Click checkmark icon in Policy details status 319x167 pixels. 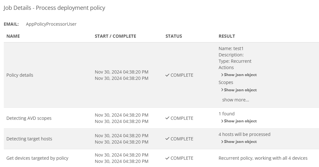[167, 75]
